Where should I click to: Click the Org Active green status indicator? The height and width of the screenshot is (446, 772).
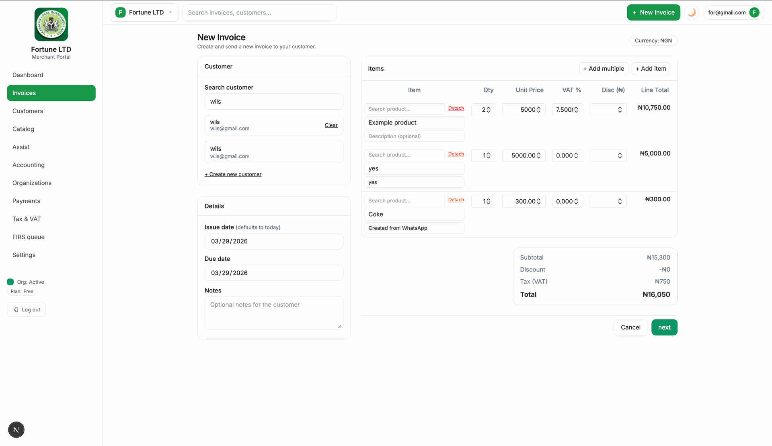click(x=10, y=282)
